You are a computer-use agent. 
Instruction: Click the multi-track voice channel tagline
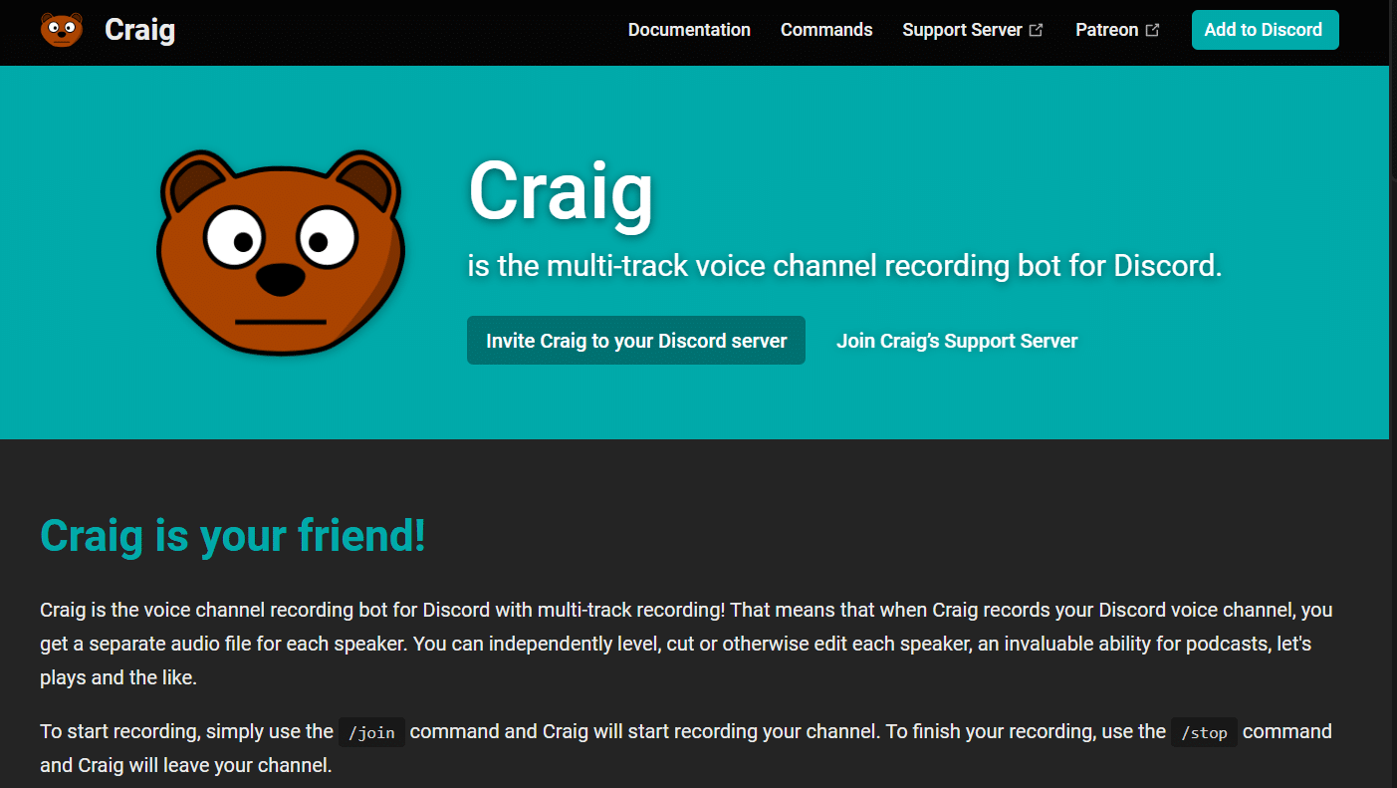[844, 266]
